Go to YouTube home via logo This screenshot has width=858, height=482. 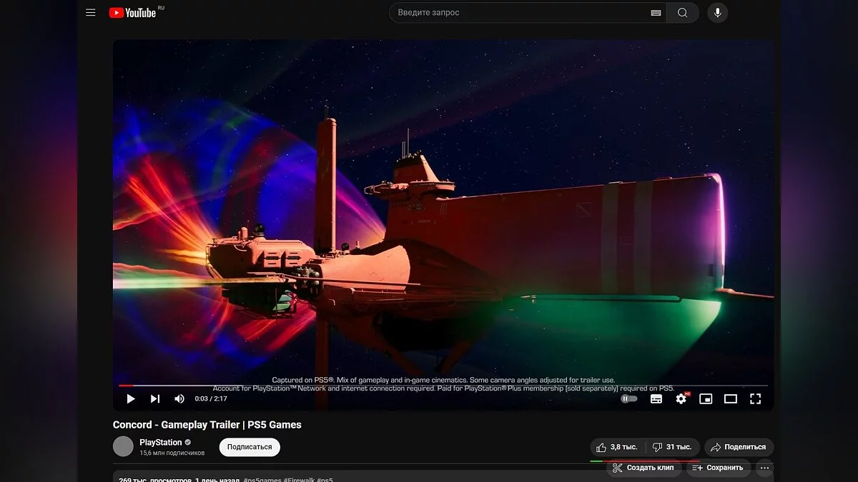pos(133,13)
